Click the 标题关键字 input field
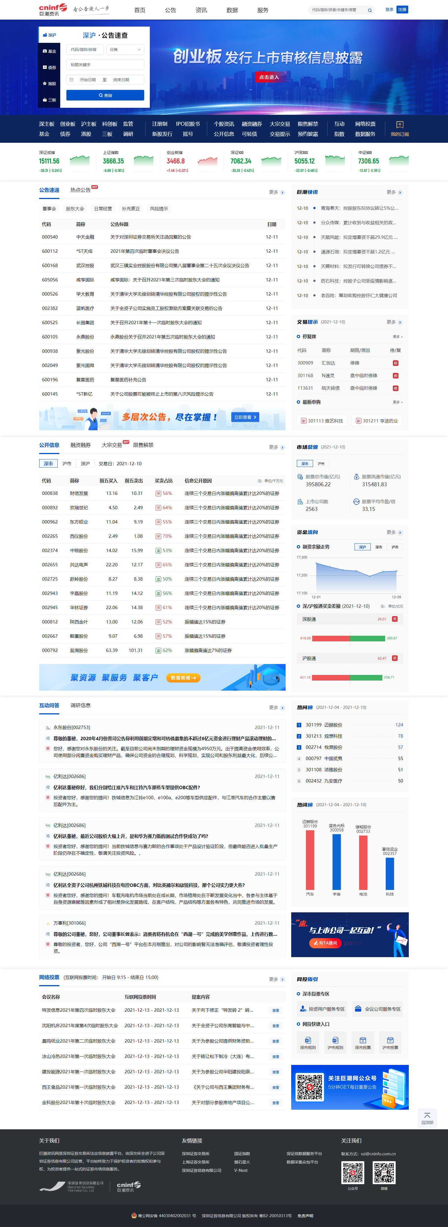 pos(105,65)
